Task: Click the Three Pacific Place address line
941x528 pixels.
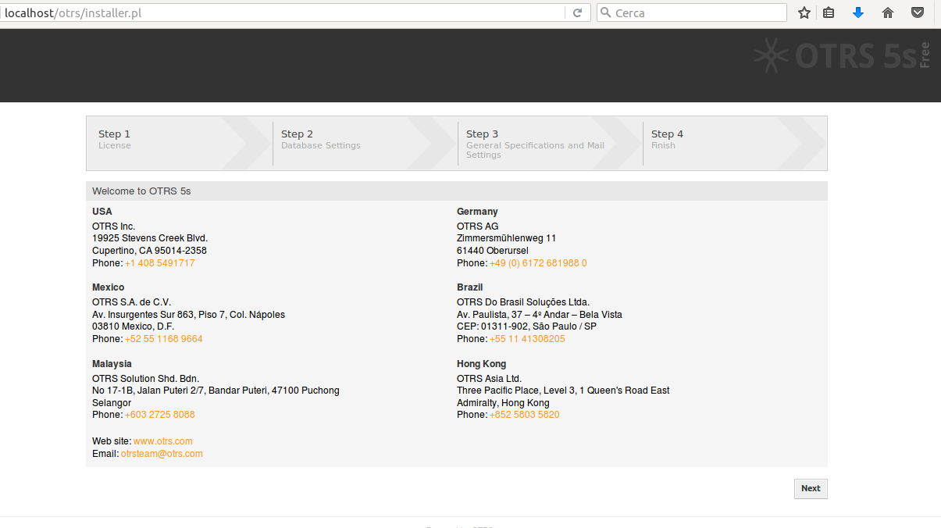Action: click(563, 391)
